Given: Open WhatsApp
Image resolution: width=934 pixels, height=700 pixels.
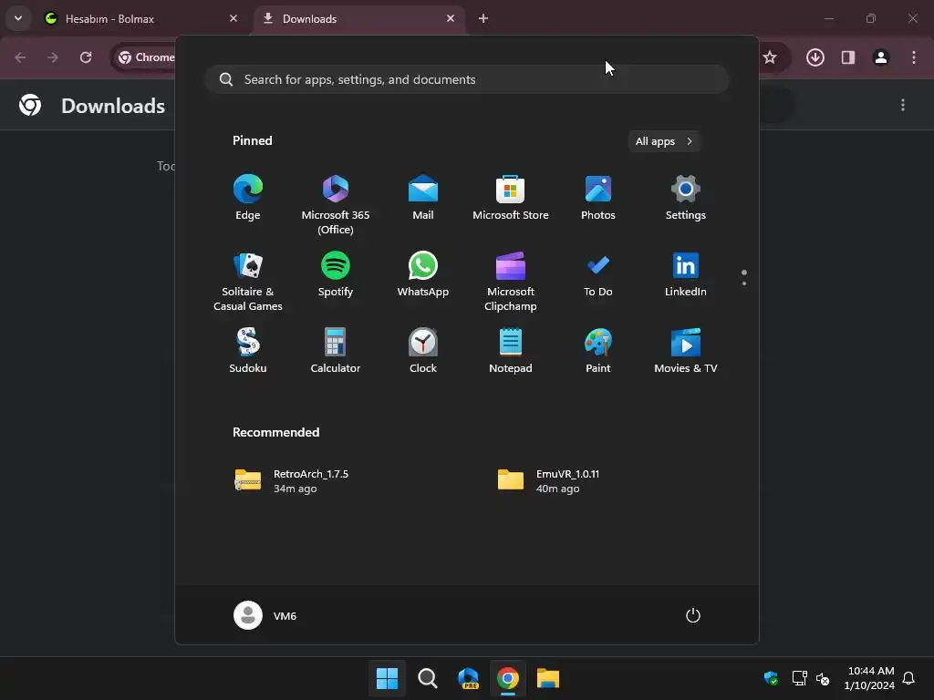Looking at the screenshot, I should [423, 274].
